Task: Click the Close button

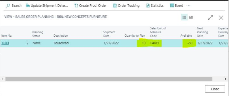Action: pyautogui.click(x=215, y=89)
